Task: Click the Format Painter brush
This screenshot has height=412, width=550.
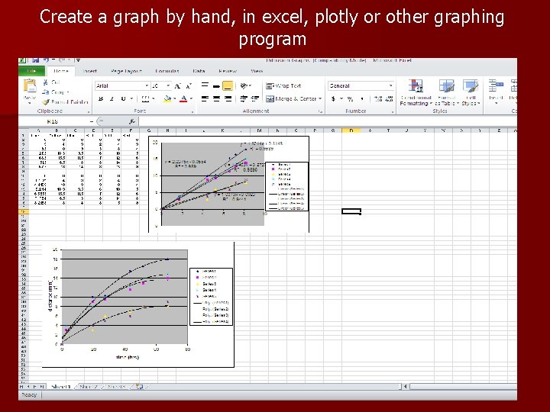Action: point(46,102)
